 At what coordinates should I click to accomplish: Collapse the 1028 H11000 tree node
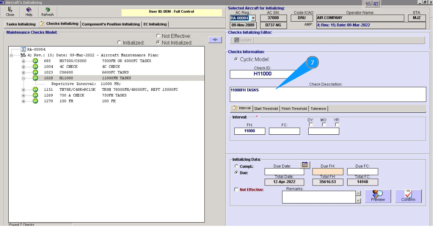[23, 78]
